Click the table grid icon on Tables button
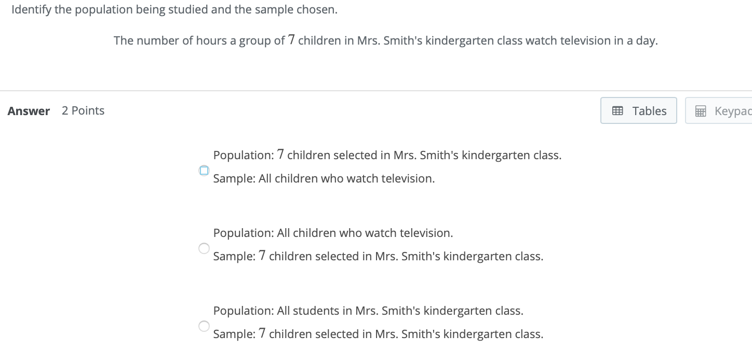Screen dimensions: 752x364 coord(617,110)
